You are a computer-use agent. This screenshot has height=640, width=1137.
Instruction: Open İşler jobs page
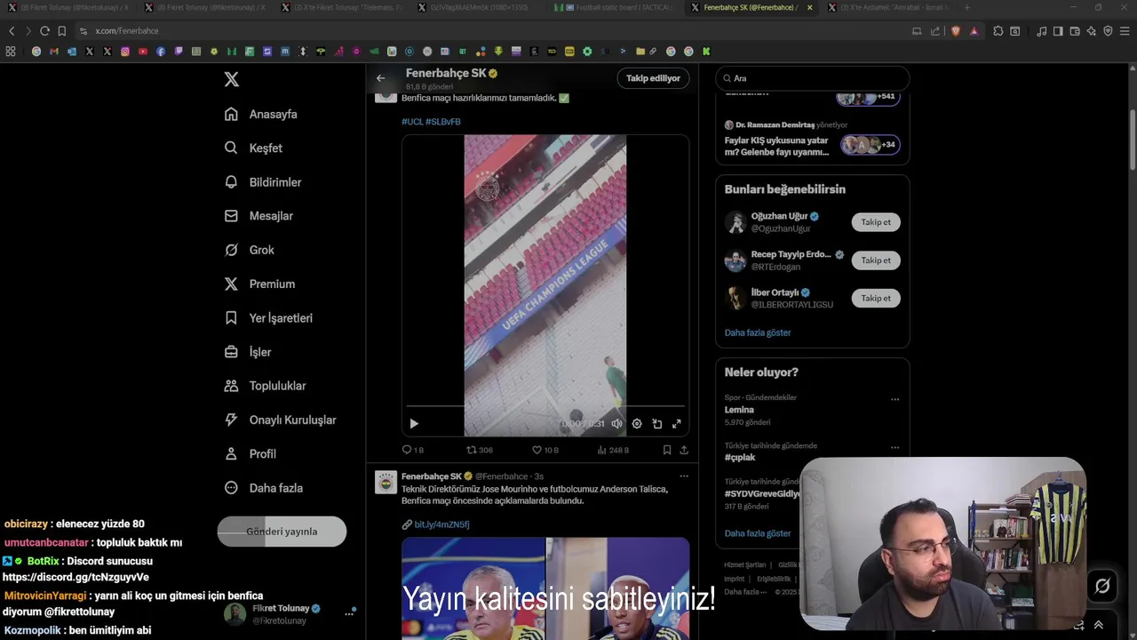(x=248, y=352)
